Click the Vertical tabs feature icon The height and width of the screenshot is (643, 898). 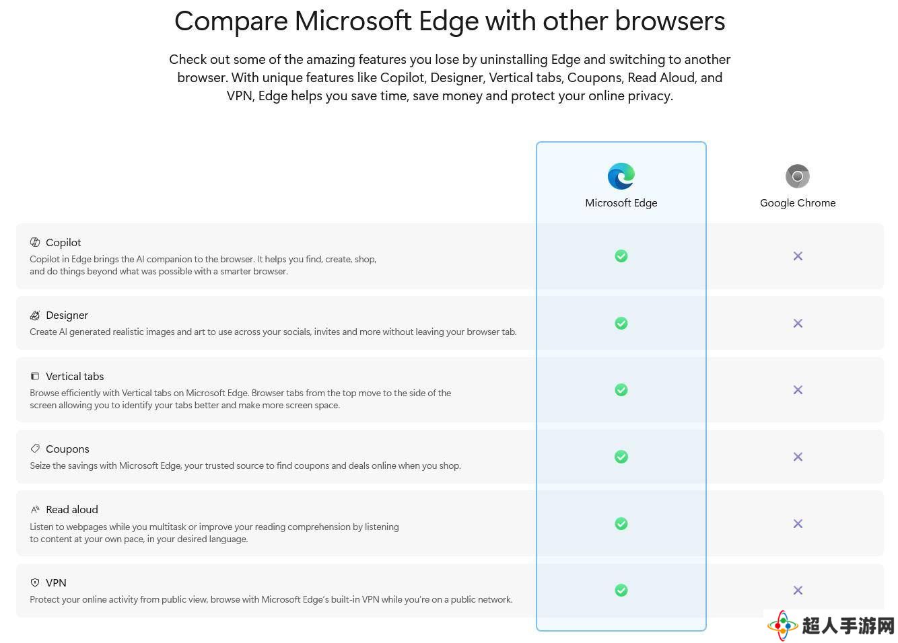[x=35, y=376]
